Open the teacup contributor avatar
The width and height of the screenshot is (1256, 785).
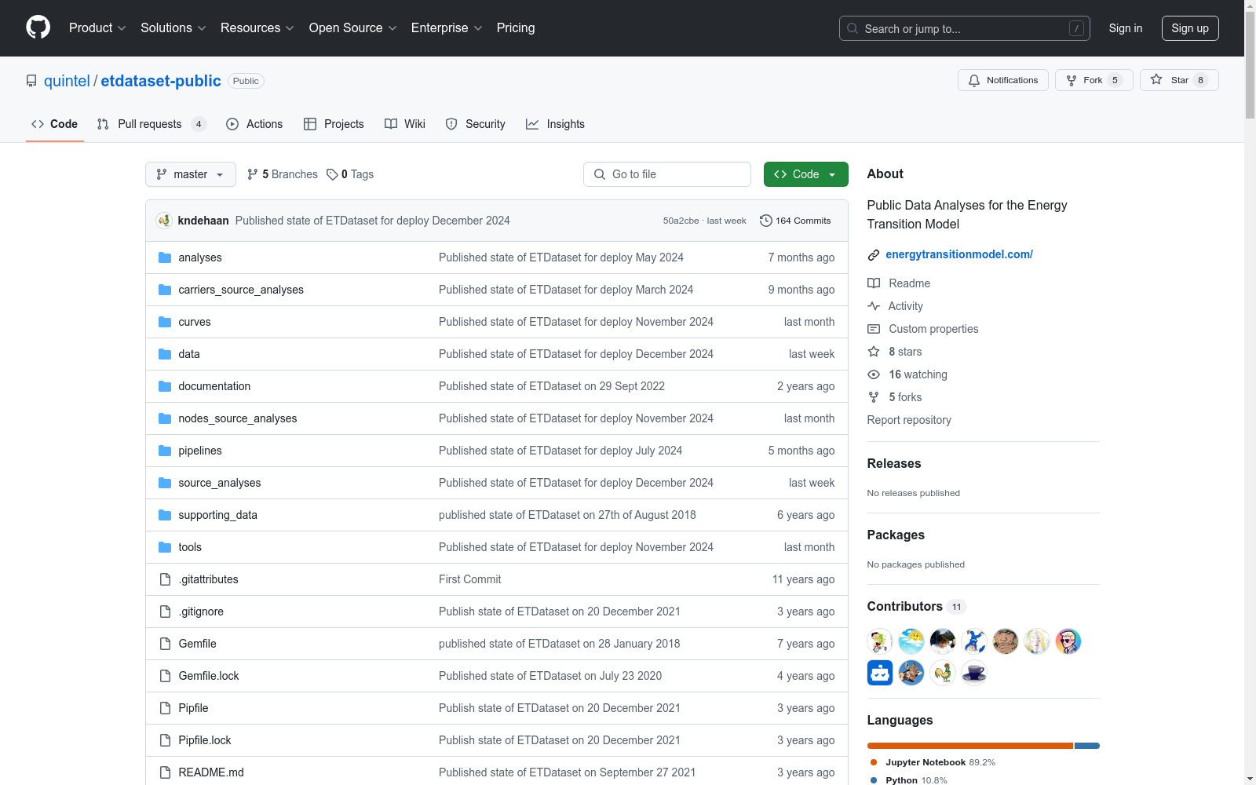click(974, 673)
